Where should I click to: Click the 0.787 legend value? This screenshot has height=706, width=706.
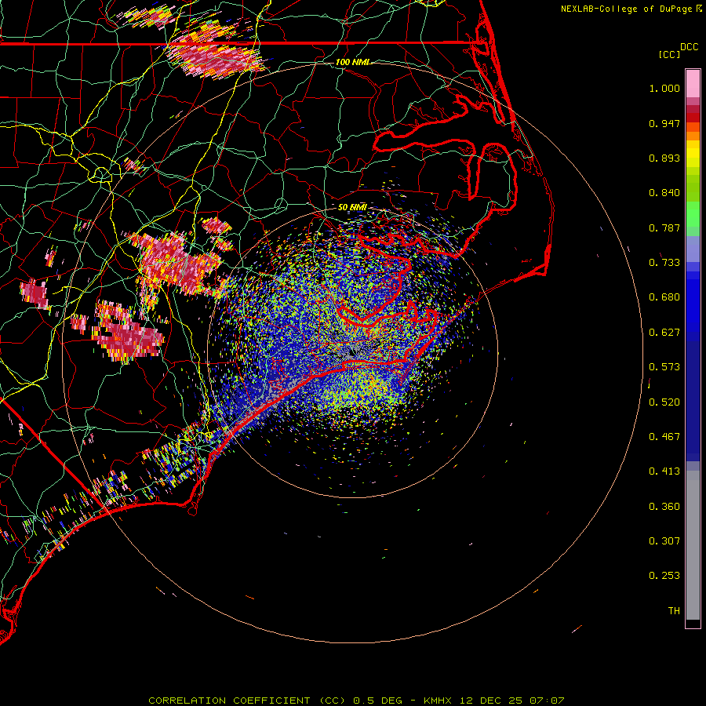tap(664, 227)
